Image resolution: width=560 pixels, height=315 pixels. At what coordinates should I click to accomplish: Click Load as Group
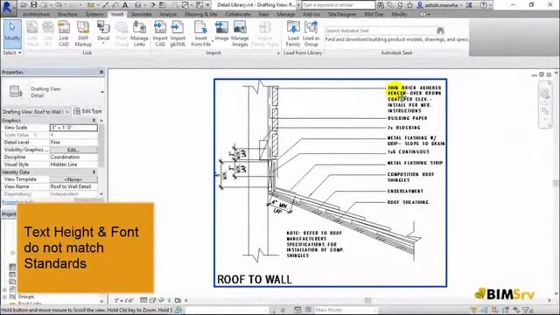pos(311,34)
